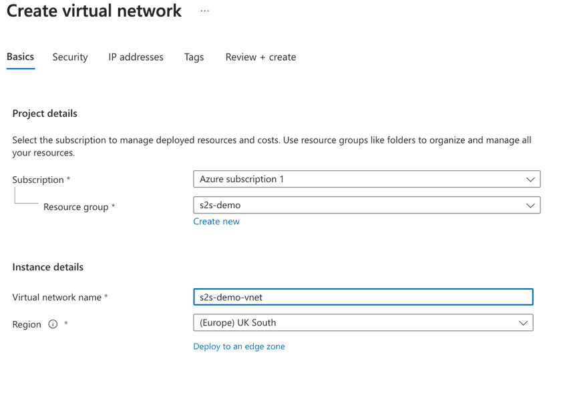Follow the 'Deploy to an edge zone' link

239,346
